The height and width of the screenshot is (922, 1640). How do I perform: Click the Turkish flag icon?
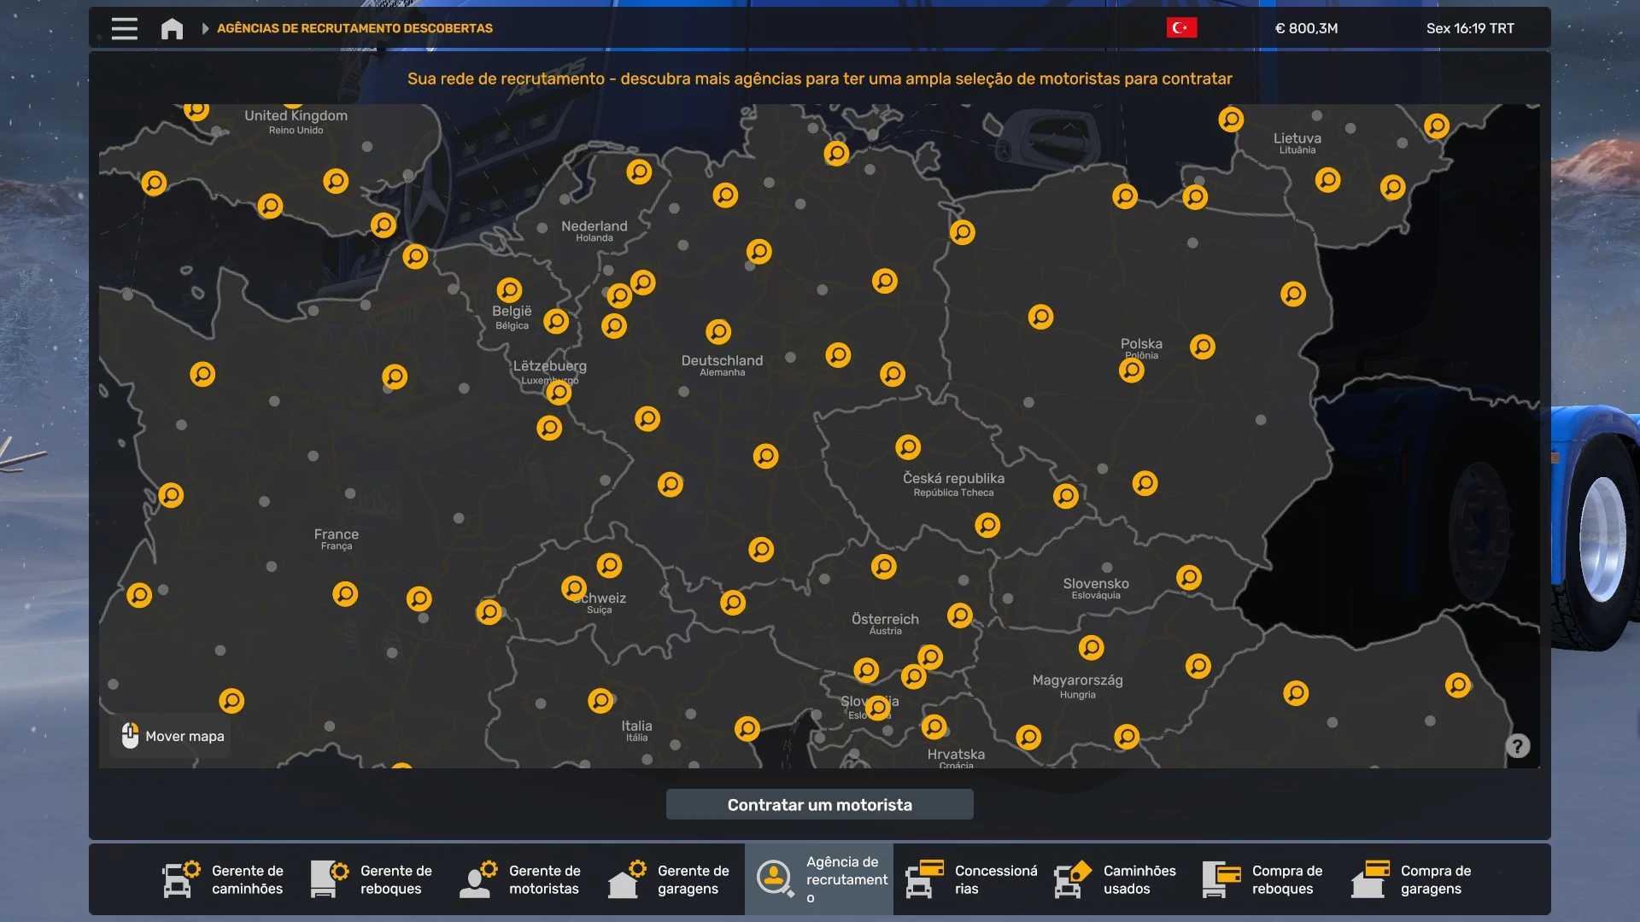1181,28
